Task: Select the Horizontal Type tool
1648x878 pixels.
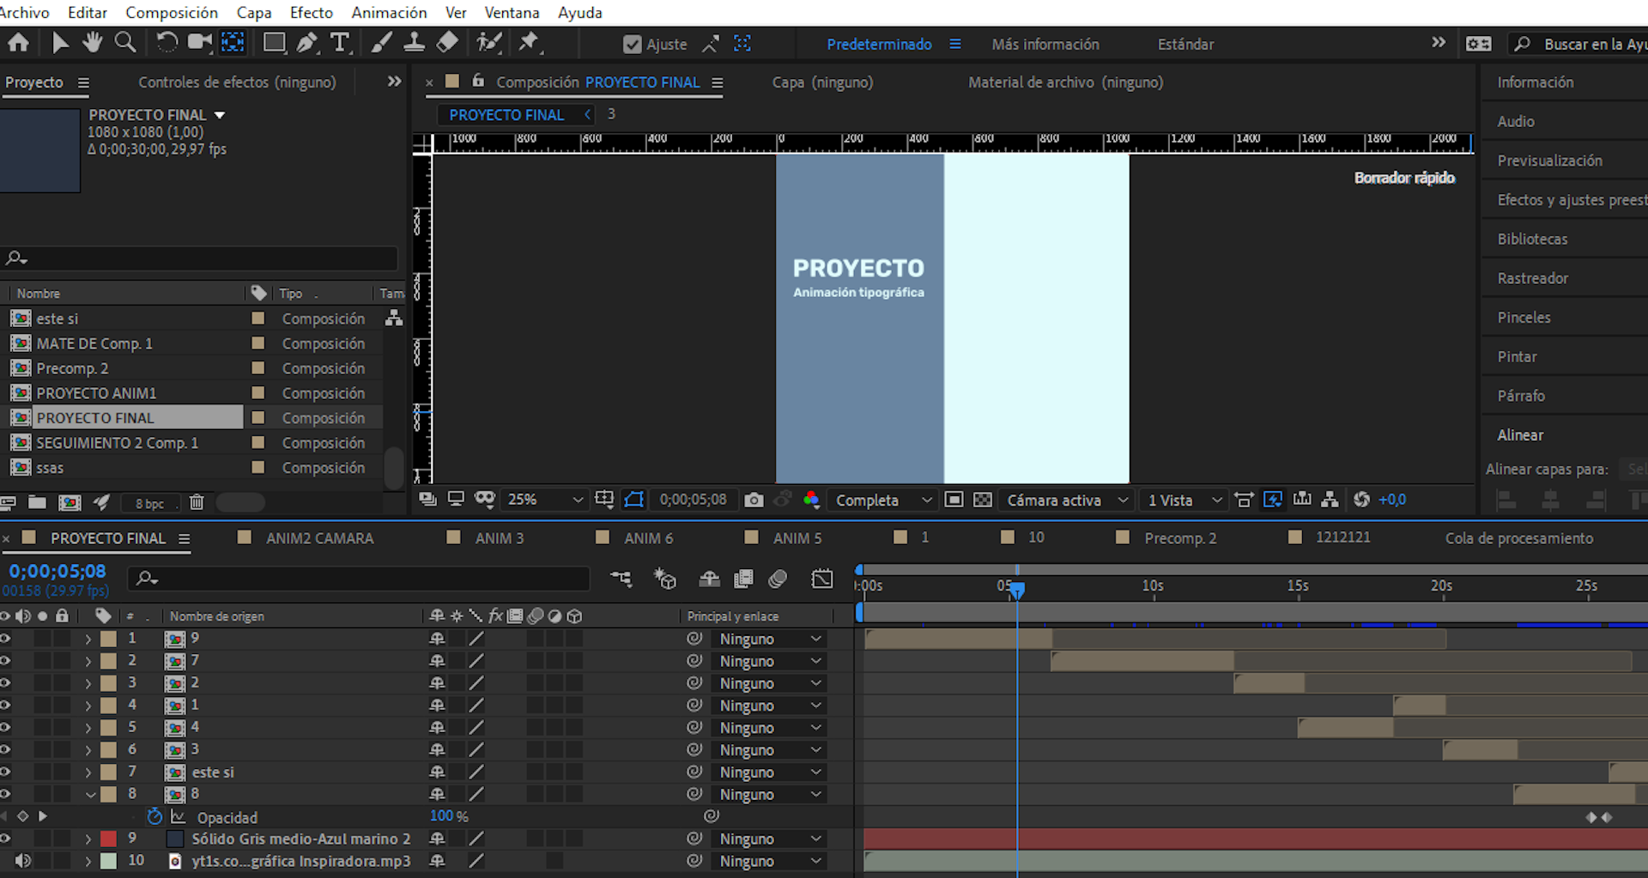Action: tap(340, 43)
